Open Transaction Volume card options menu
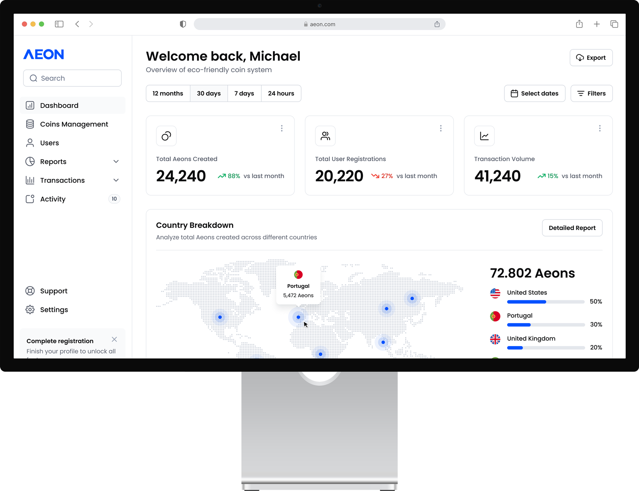639x491 pixels. click(x=600, y=128)
